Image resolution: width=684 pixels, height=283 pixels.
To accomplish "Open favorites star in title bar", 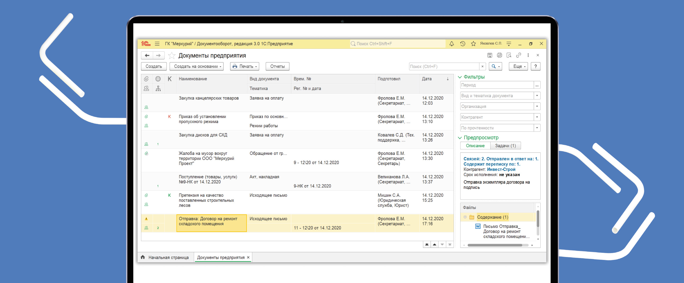I will (x=473, y=43).
